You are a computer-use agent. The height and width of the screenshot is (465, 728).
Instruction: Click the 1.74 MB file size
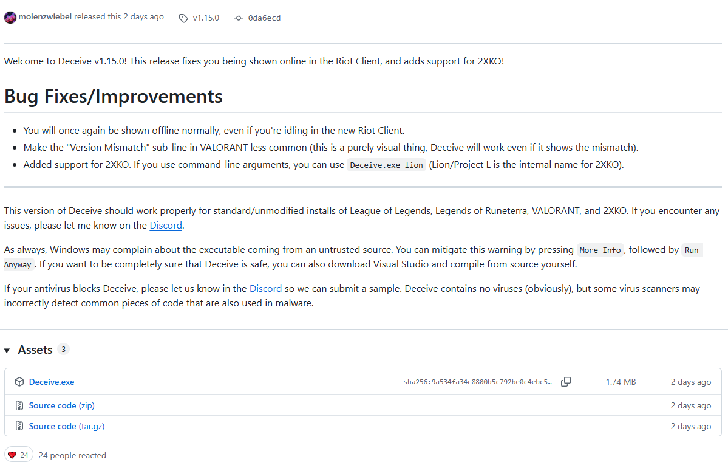[x=621, y=382]
